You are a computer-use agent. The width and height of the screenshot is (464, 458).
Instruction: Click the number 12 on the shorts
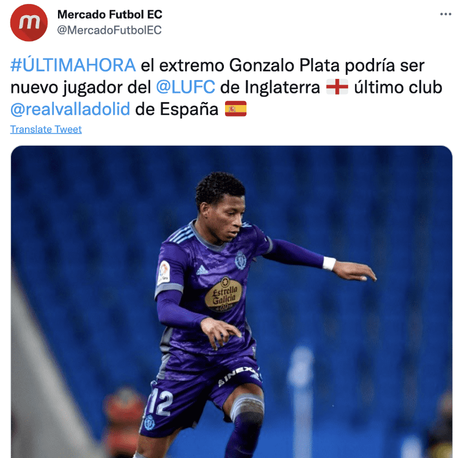(160, 402)
